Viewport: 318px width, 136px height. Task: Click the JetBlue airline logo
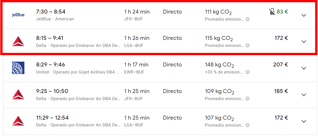[x=18, y=15]
